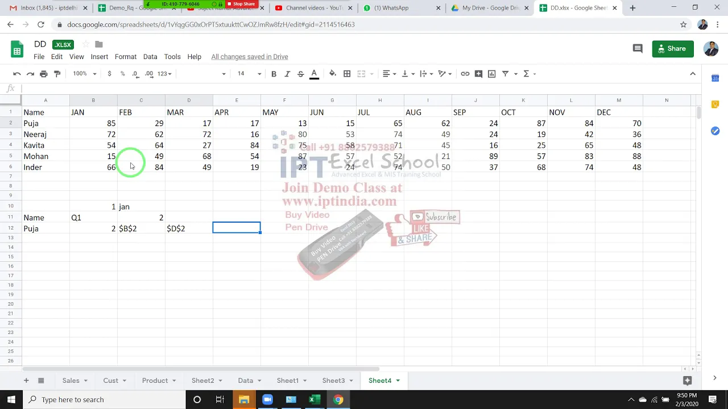Click the Move to folder icon

[x=99, y=44]
